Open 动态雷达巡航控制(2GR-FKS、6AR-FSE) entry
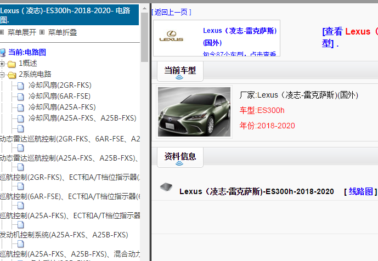Viewport: 378px width, 261px height. [70, 139]
